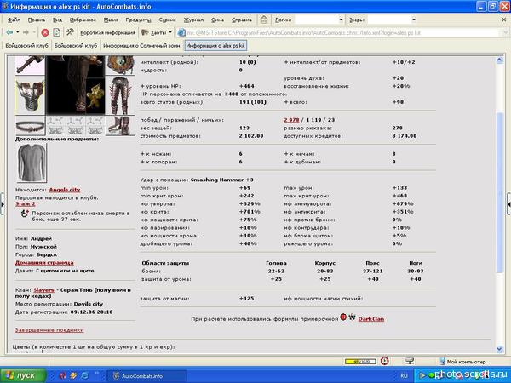Click the yellow progress indicator in status bar
511x383 pixels.
(360, 362)
